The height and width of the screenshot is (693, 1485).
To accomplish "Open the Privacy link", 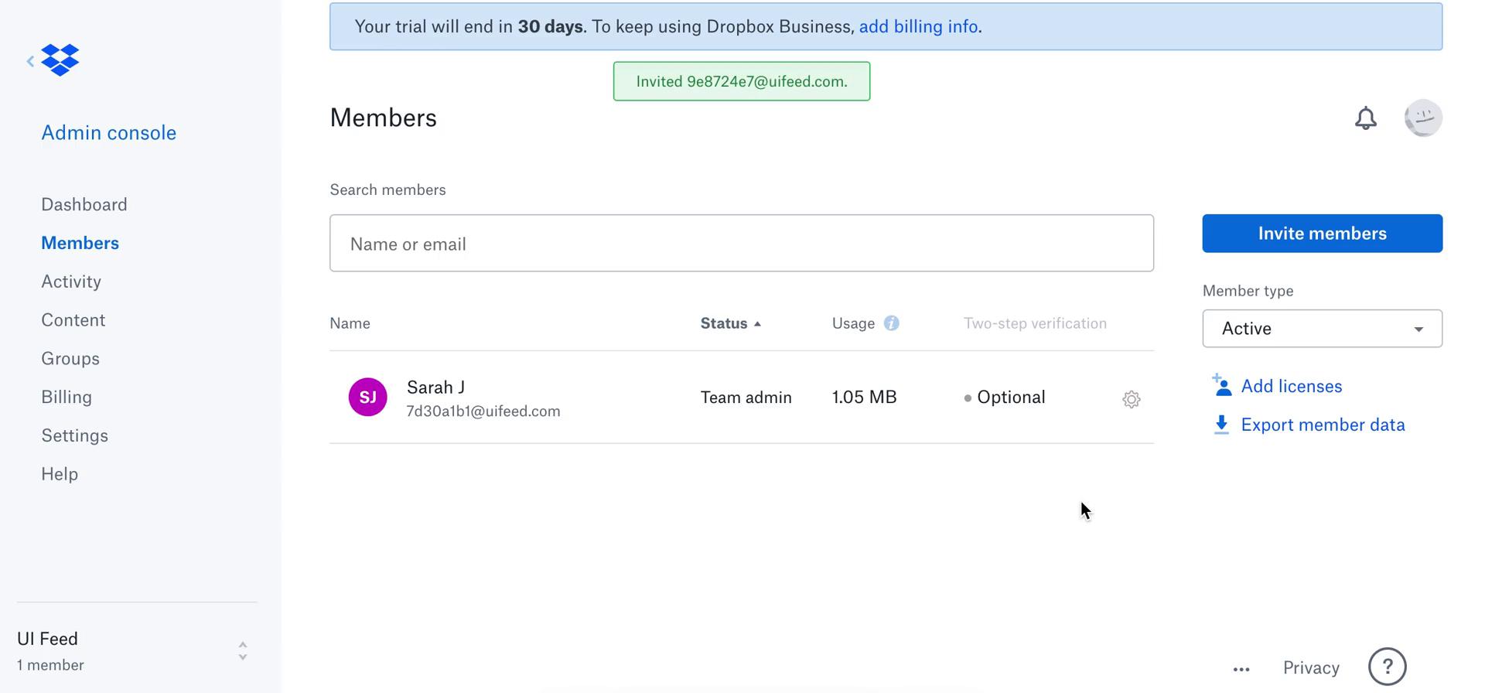I will 1311,667.
